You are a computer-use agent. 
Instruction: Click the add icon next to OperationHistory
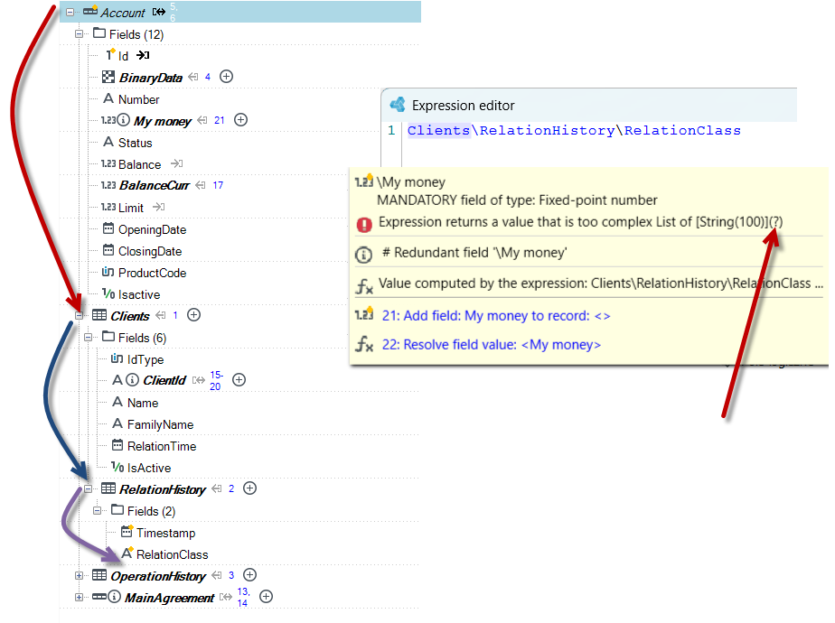click(249, 574)
